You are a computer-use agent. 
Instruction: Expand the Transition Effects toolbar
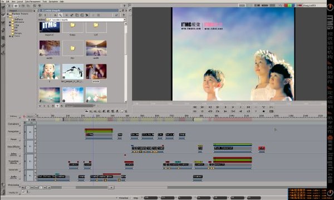(x=13, y=162)
